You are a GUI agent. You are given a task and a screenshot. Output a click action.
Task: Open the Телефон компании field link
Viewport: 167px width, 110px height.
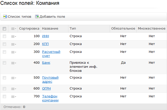tap(50, 98)
